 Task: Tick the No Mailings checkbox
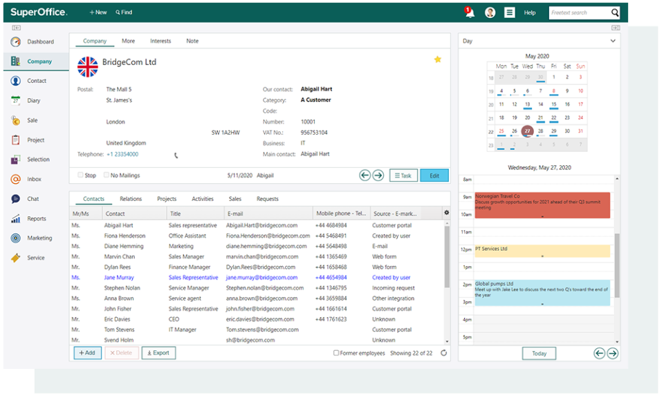[107, 175]
